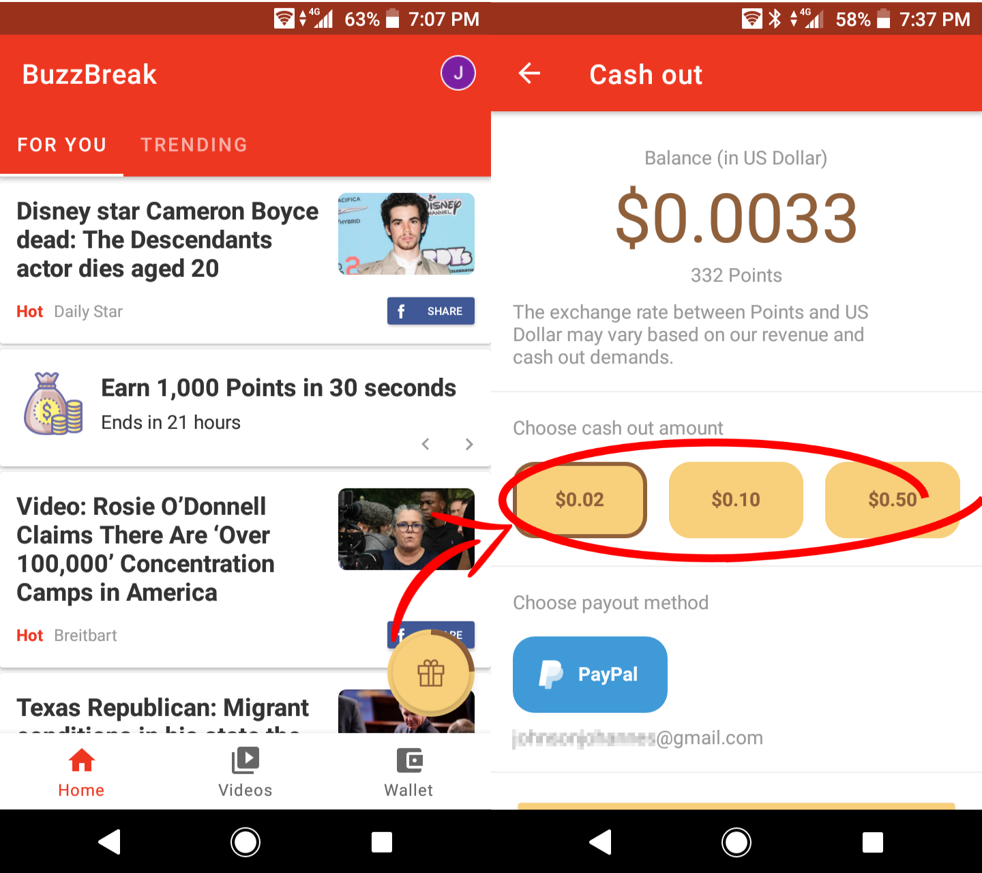This screenshot has height=873, width=982.
Task: Tap the left Android back navigation button
Action: click(x=109, y=842)
